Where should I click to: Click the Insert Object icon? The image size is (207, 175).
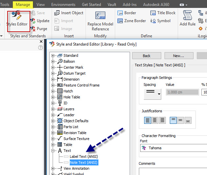57,13
